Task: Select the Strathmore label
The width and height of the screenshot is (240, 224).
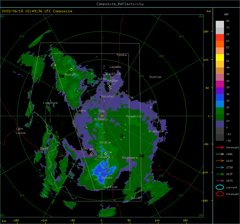Action: pos(130,158)
